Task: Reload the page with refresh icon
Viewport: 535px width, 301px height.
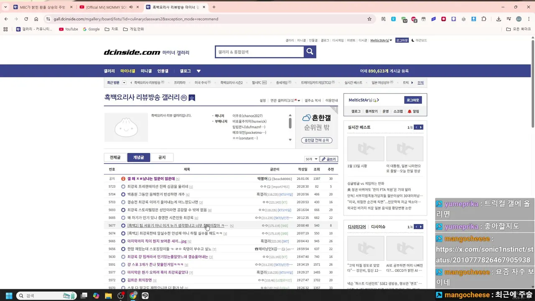Action: (x=26, y=19)
